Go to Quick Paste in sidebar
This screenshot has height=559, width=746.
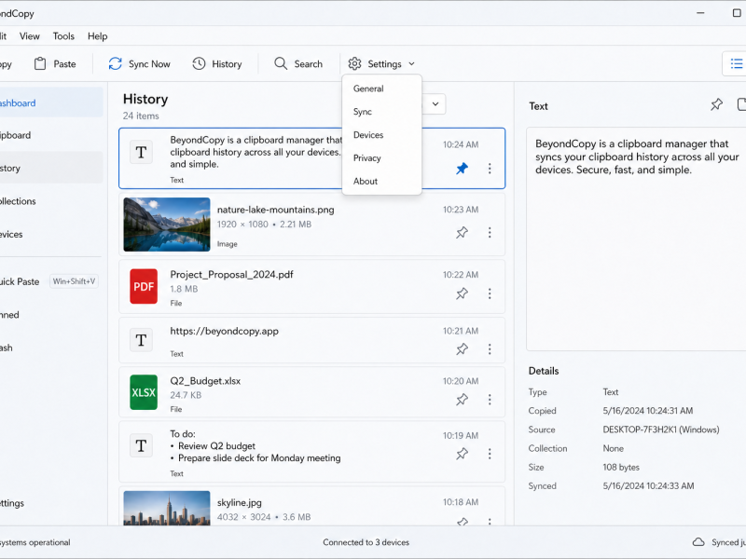tap(19, 281)
